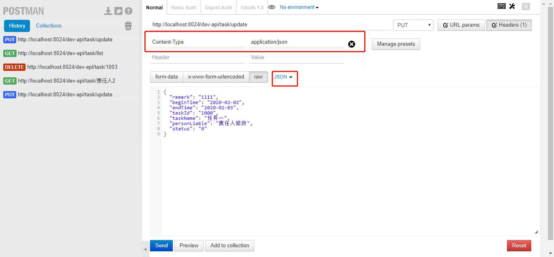Click the URL params button

pyautogui.click(x=460, y=25)
